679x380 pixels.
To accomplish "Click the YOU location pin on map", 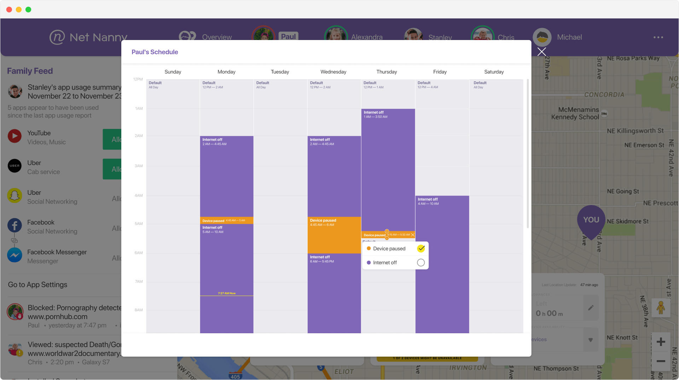I will pyautogui.click(x=591, y=222).
